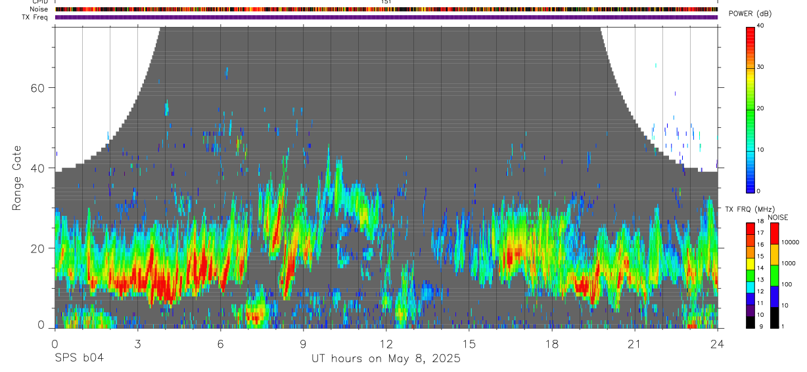Click the UT hours on May 8, 2025 title
The image size is (807, 372).
point(386,359)
